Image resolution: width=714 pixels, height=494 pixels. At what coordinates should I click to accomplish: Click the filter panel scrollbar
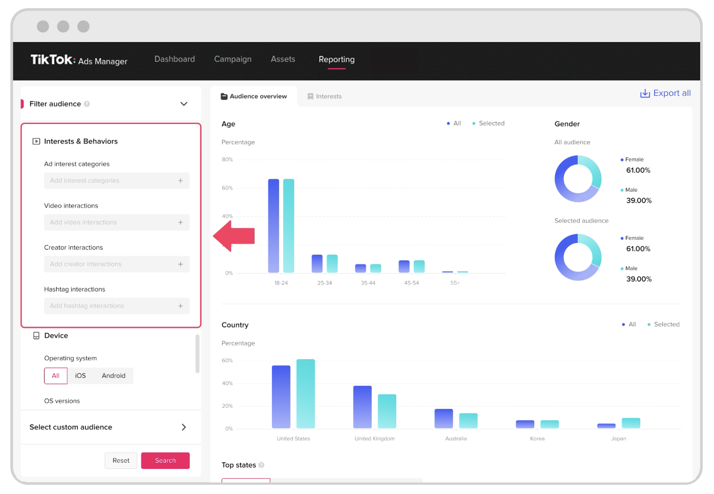(197, 354)
